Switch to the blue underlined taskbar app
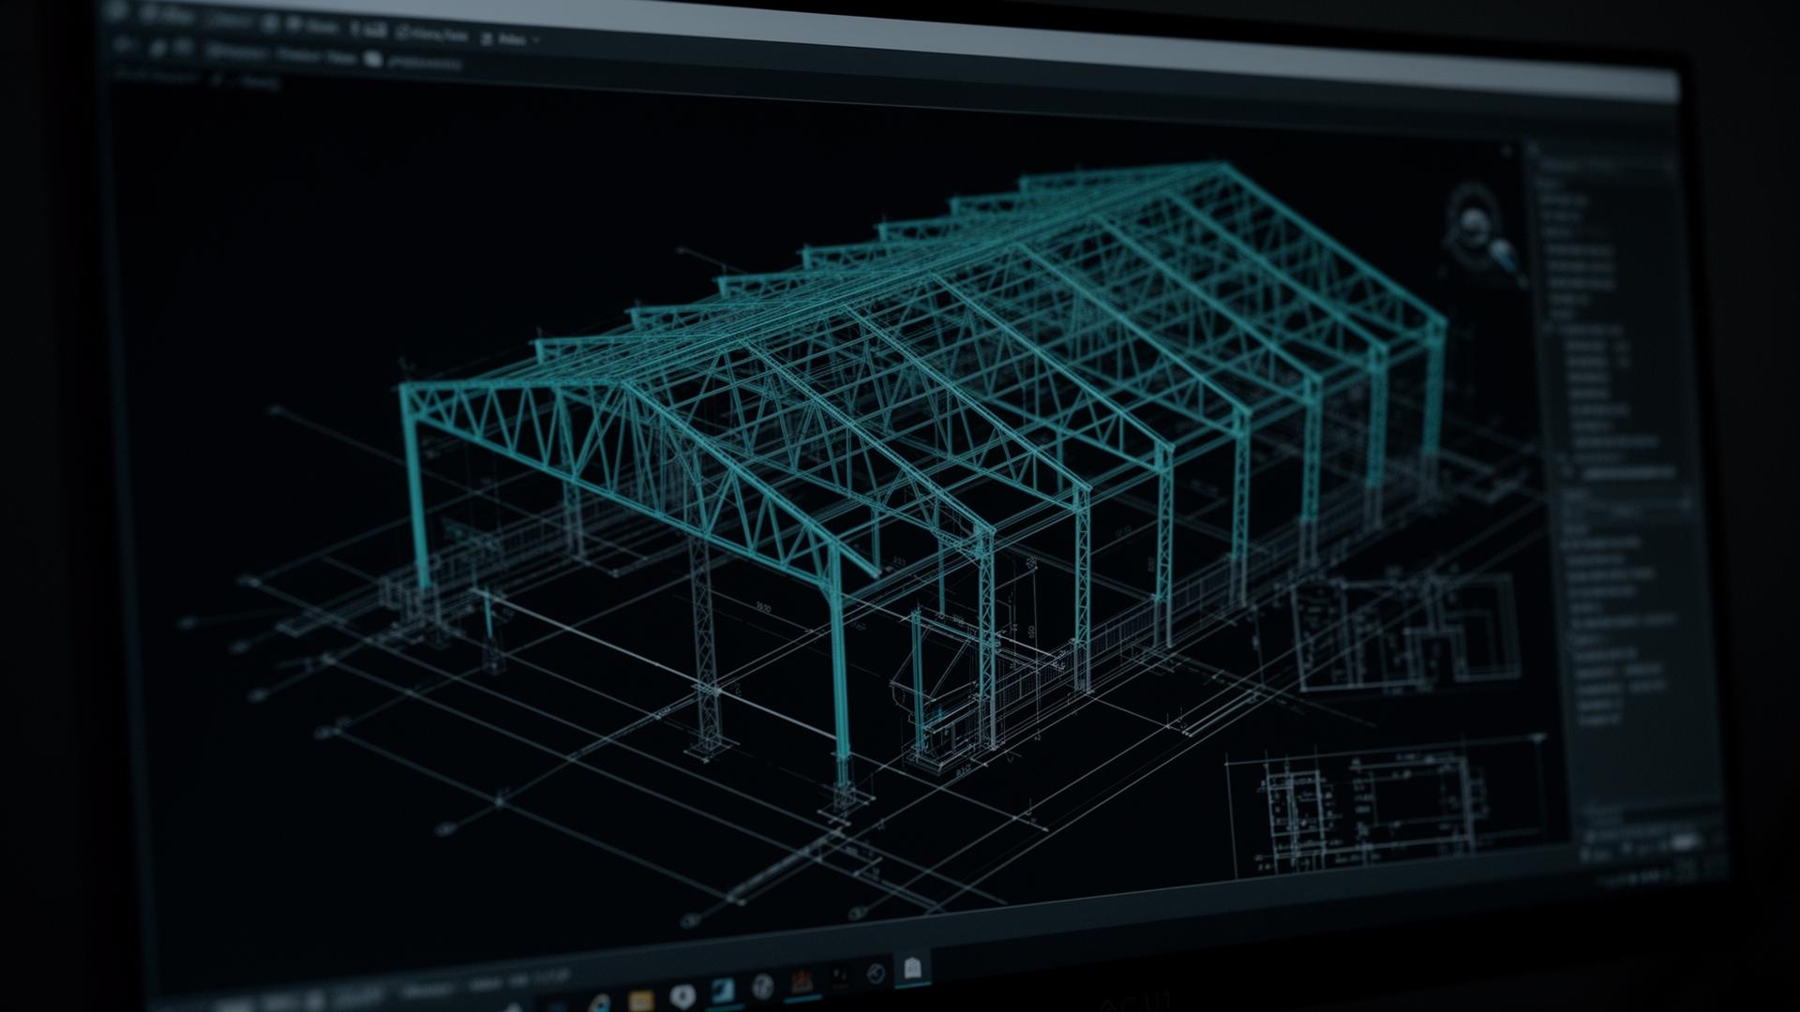1800x1012 pixels. [x=723, y=991]
